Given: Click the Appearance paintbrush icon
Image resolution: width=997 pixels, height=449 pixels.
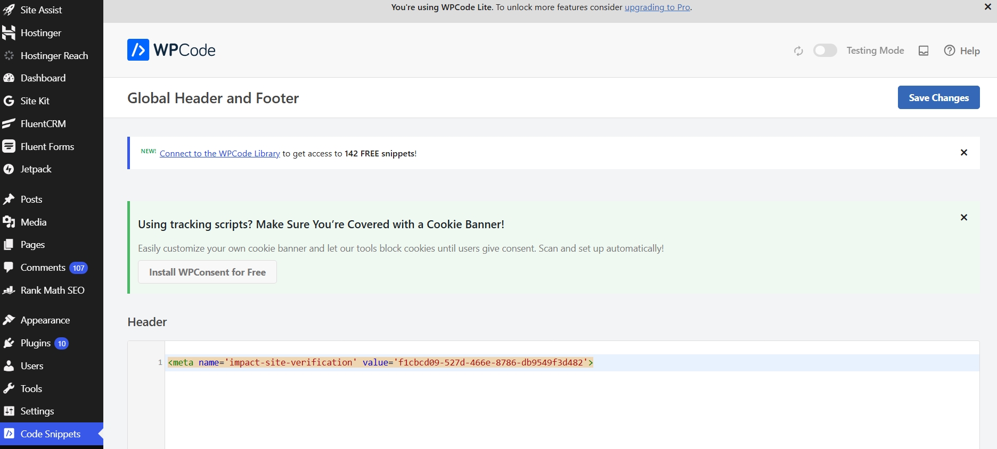Looking at the screenshot, I should (9, 320).
